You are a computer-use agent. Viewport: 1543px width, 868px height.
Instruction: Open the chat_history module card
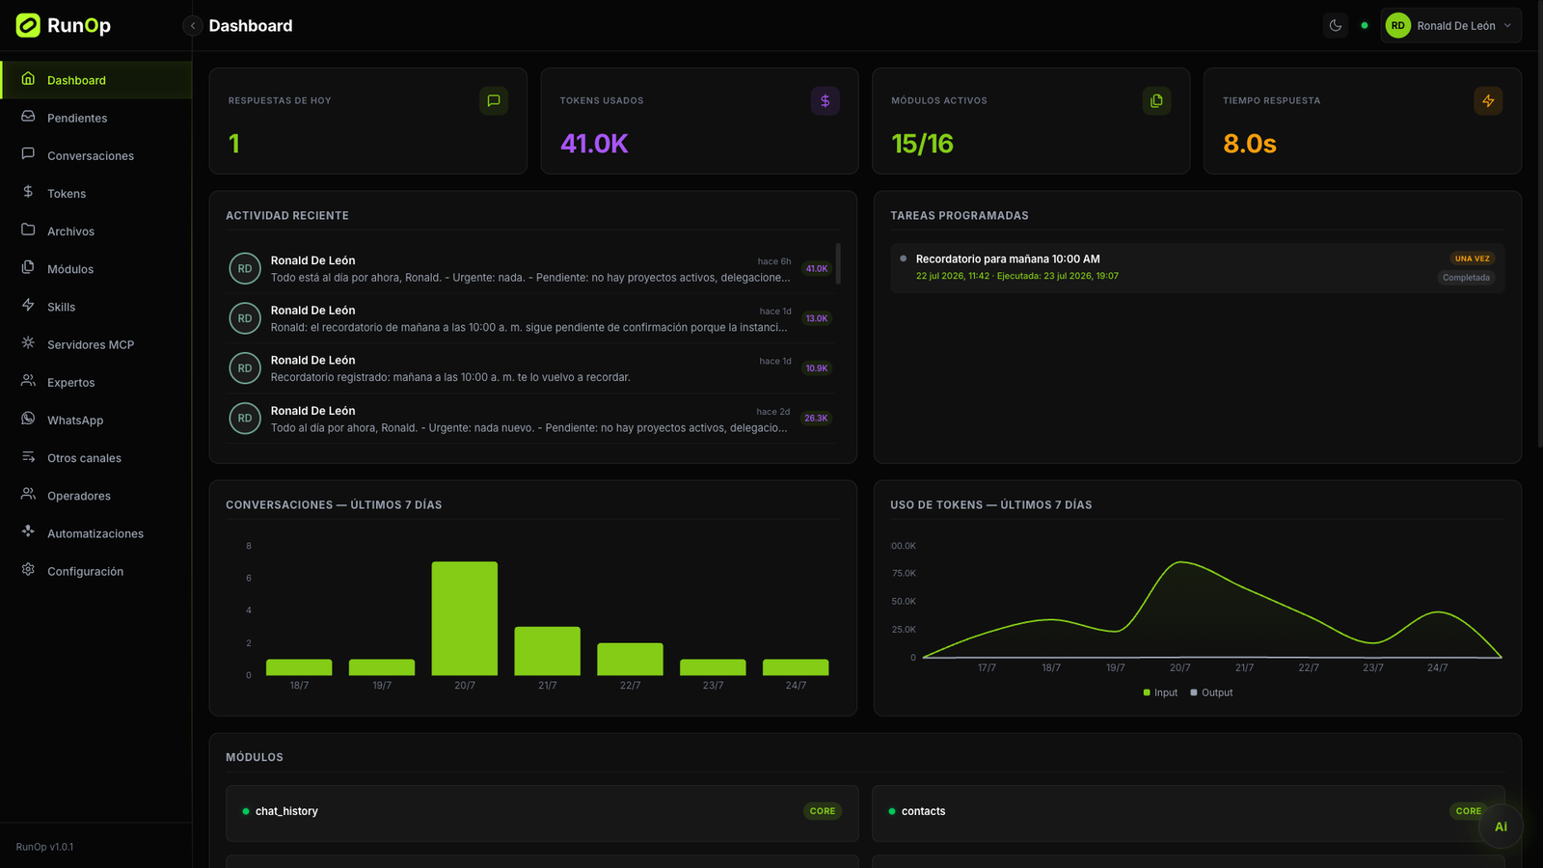(x=542, y=813)
